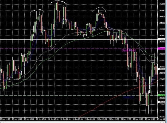167x123 pixels.
Task: Click the 1.51190 price axis label
Action: [x=162, y=10]
